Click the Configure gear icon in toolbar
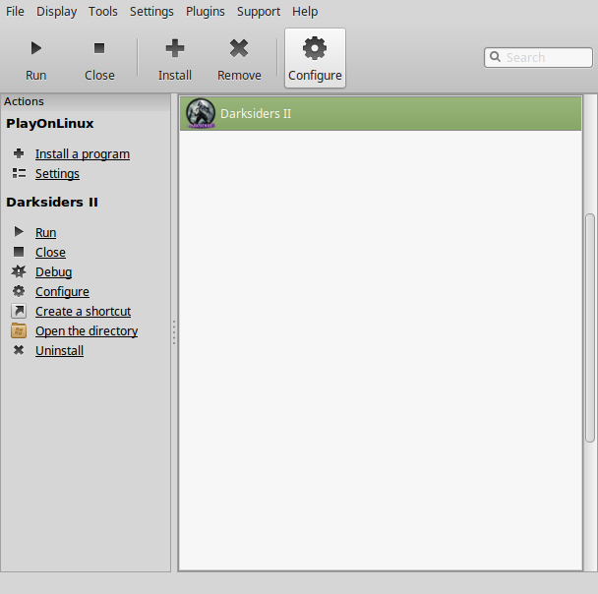 315,48
